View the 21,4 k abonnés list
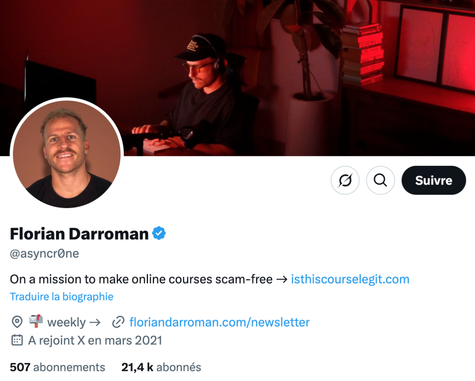Screen dimensions: 475x381 161,367
